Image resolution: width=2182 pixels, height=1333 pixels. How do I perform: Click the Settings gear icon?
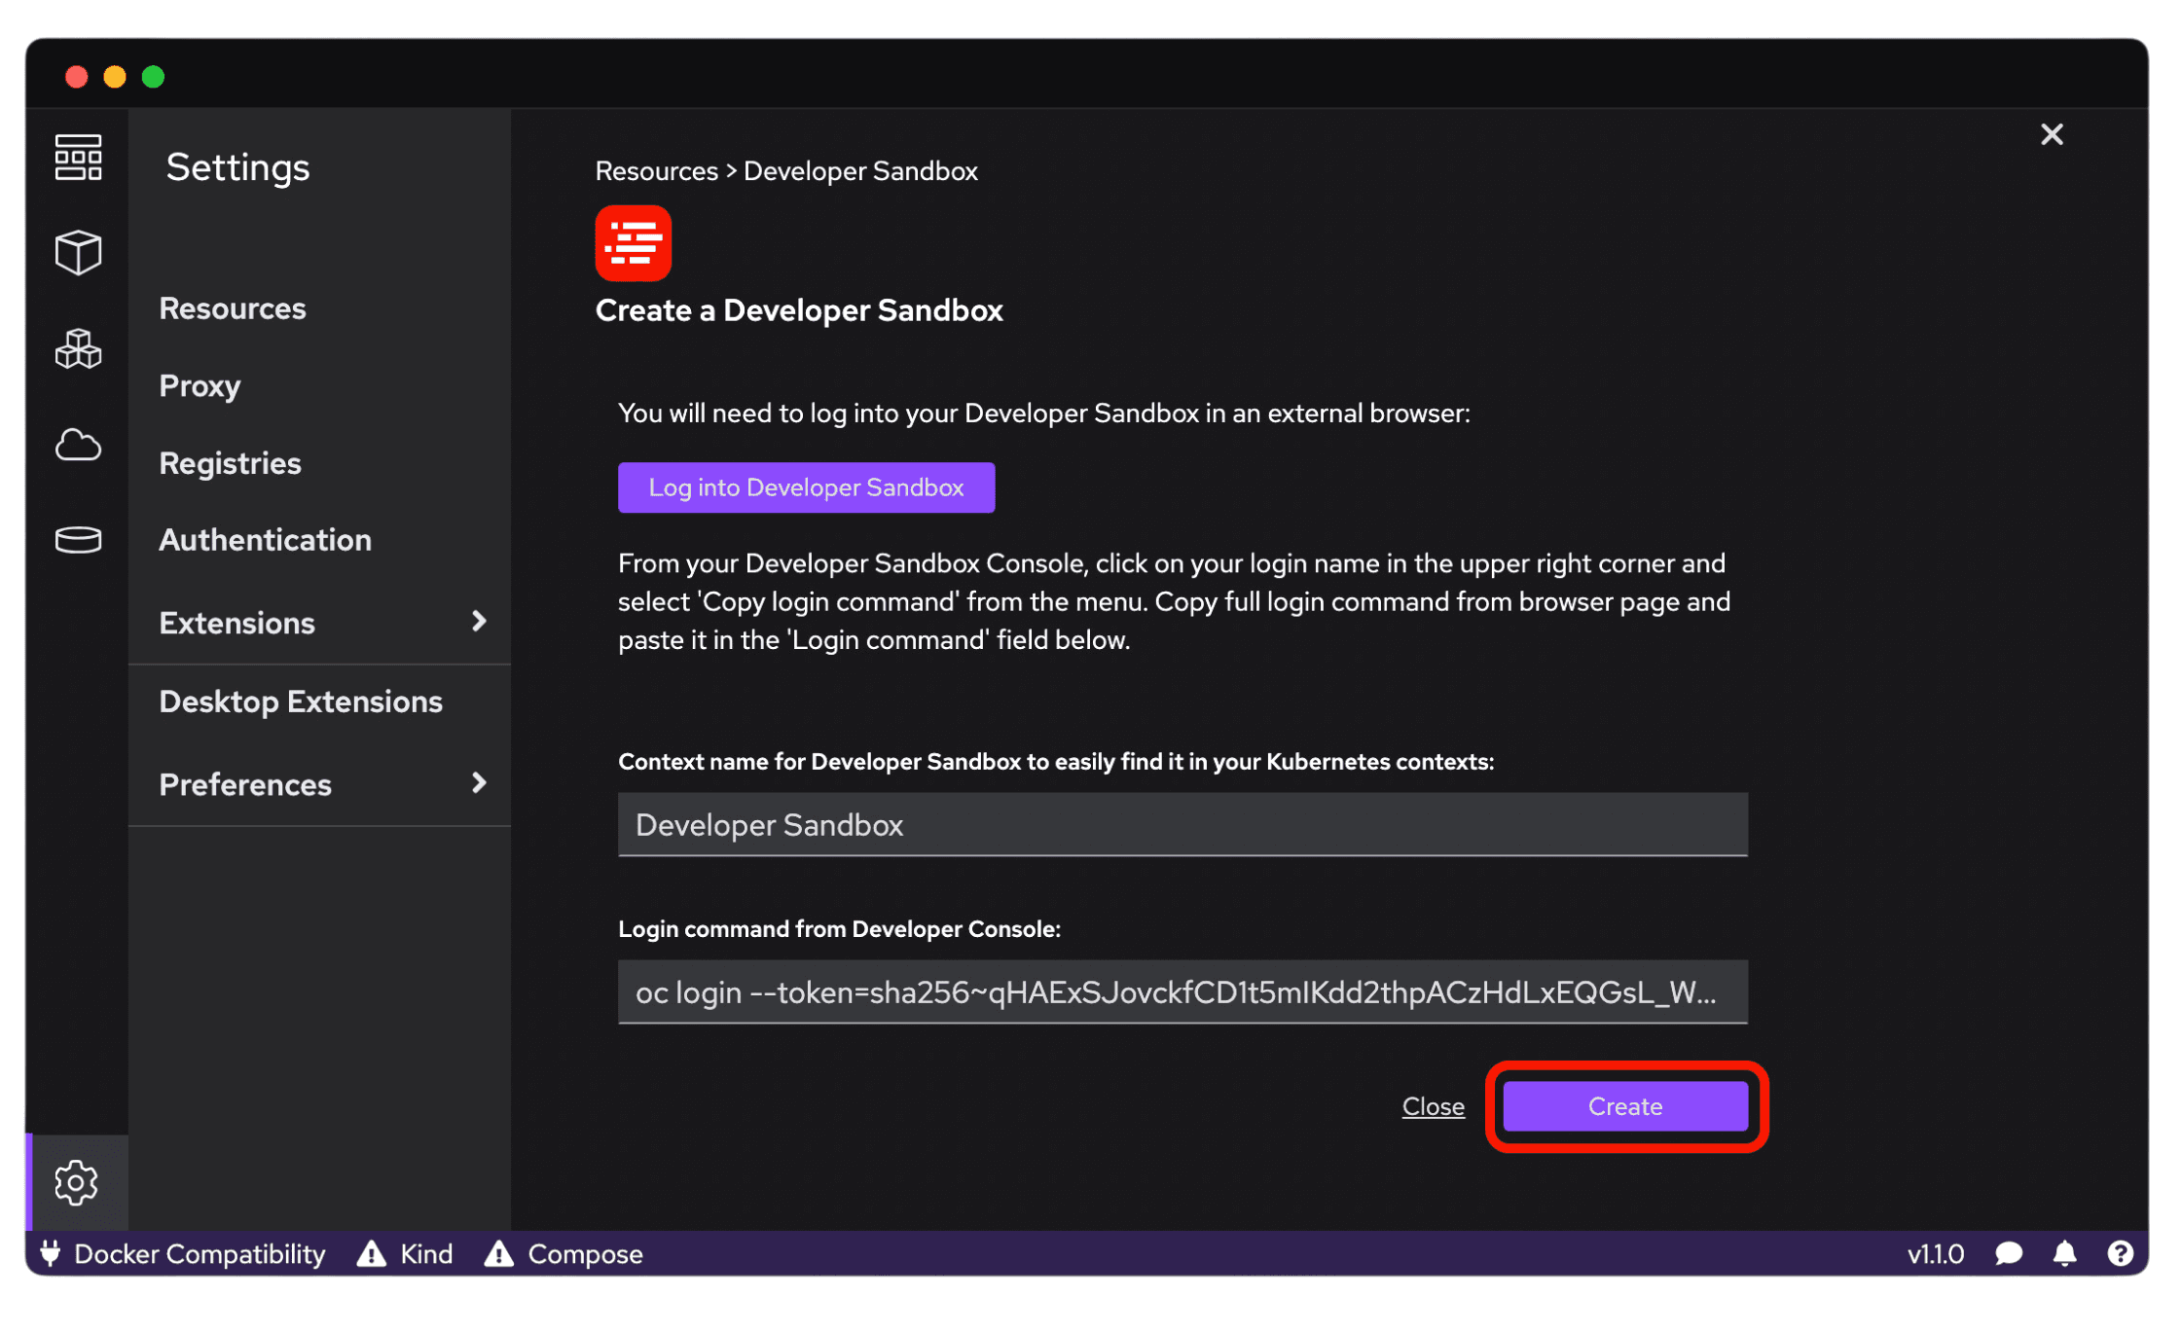coord(77,1183)
